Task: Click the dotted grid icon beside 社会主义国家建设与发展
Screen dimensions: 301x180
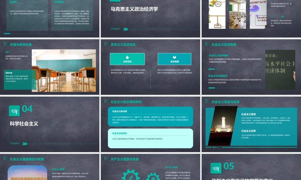Action: [x=5, y=158]
